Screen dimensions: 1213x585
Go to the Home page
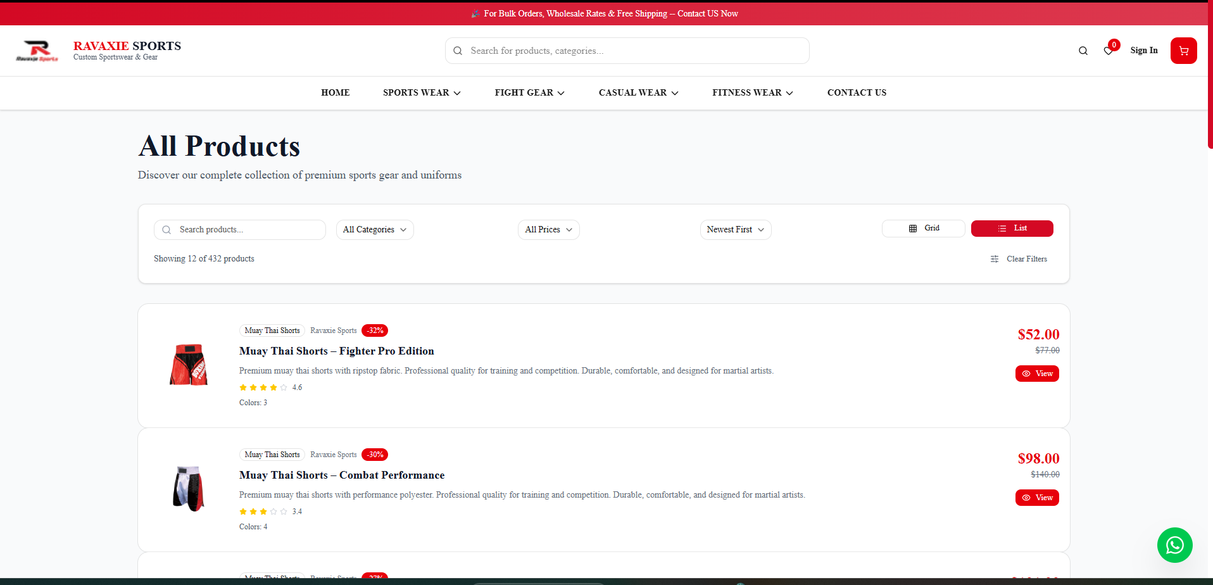coord(336,92)
